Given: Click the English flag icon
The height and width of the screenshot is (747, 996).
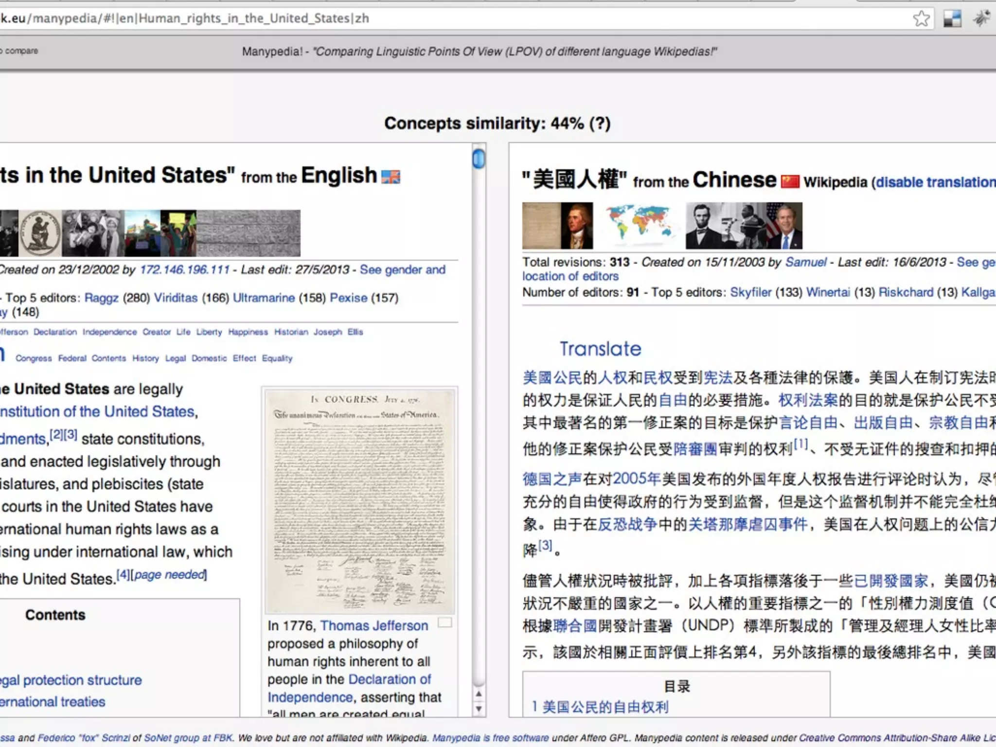Looking at the screenshot, I should [x=391, y=177].
